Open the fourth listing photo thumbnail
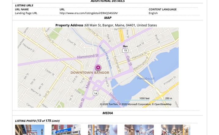This screenshot has width=219, height=135. (x=139, y=130)
